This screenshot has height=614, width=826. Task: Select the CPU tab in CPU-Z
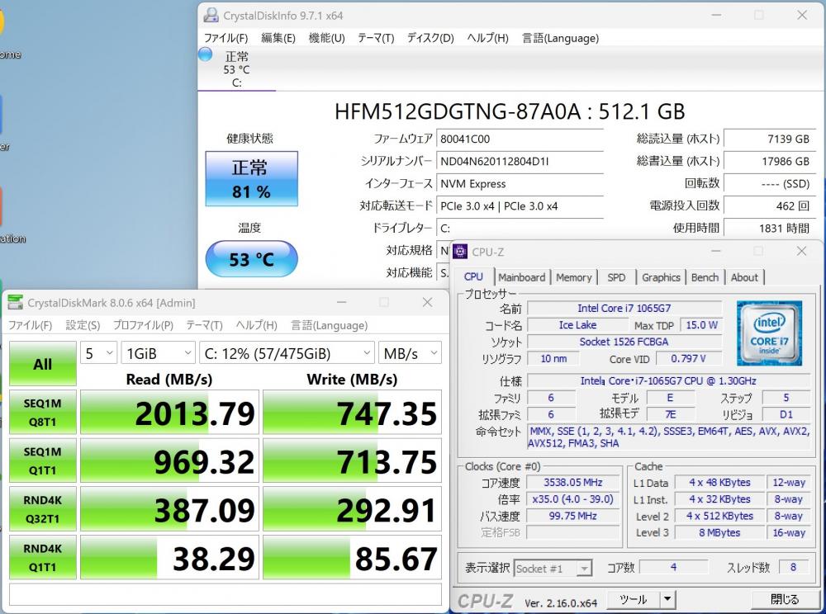point(473,276)
